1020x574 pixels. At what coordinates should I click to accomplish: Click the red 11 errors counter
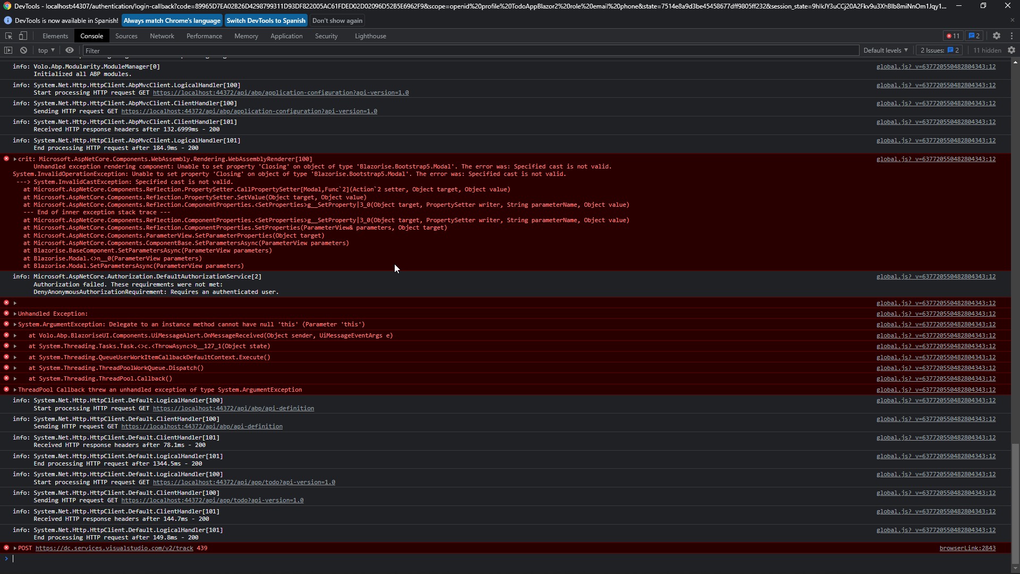pos(953,36)
